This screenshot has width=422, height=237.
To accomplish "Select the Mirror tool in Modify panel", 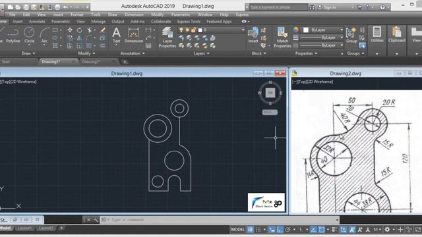I will coord(79,38).
